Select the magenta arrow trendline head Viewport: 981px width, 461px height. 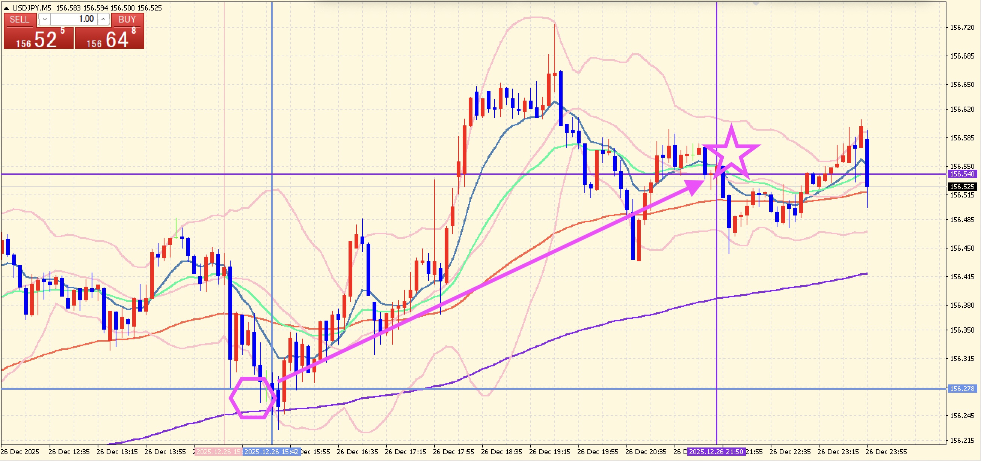(x=694, y=186)
